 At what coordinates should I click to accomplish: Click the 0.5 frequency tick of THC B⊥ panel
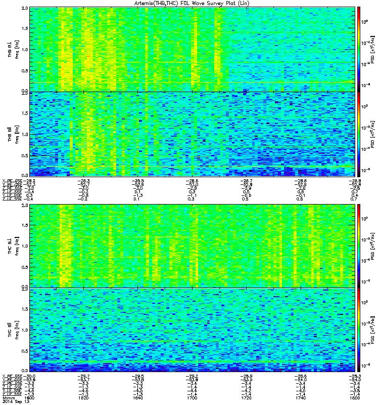click(25, 267)
